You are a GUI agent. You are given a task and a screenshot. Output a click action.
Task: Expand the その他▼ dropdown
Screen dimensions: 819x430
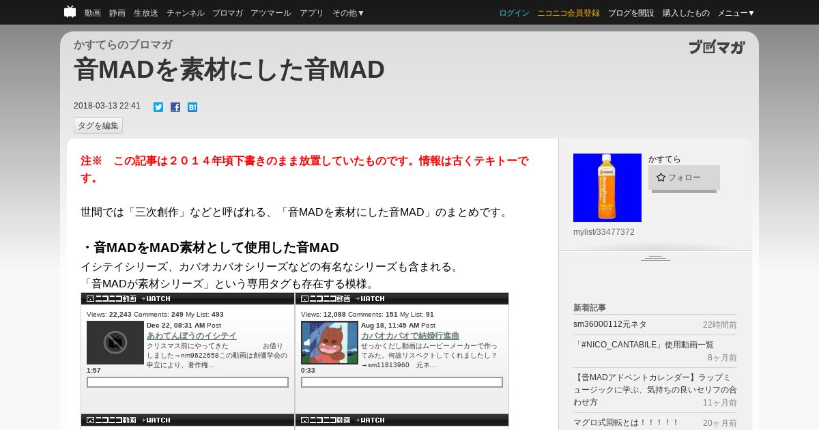point(349,13)
